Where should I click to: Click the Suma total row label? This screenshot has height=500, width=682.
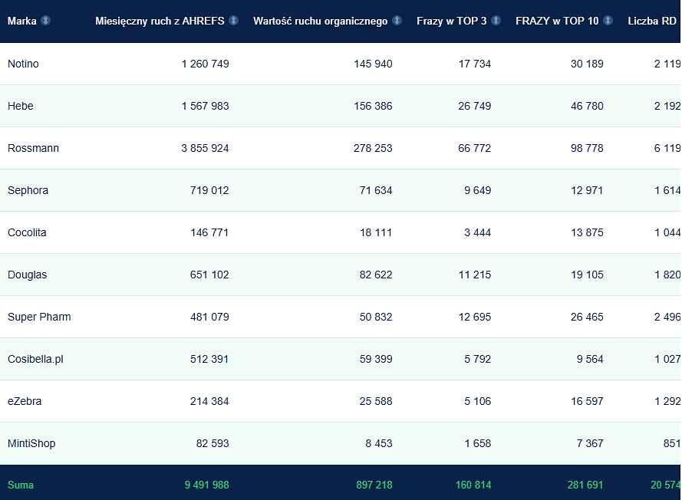21,485
